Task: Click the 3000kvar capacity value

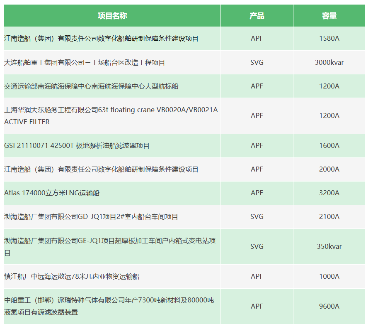Action: coord(329,62)
